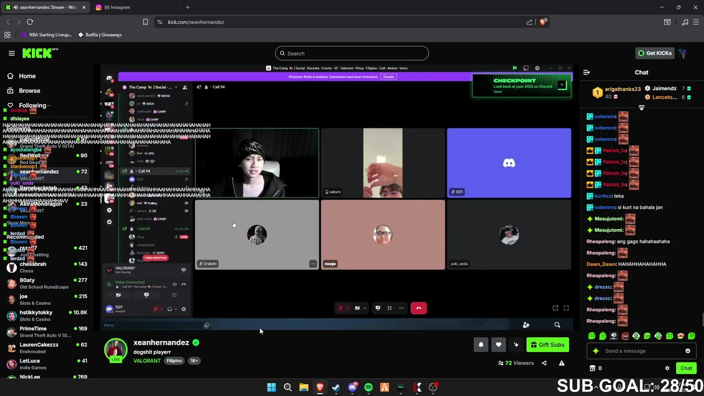Expand The Camp server name dropdown

[x=177, y=87]
